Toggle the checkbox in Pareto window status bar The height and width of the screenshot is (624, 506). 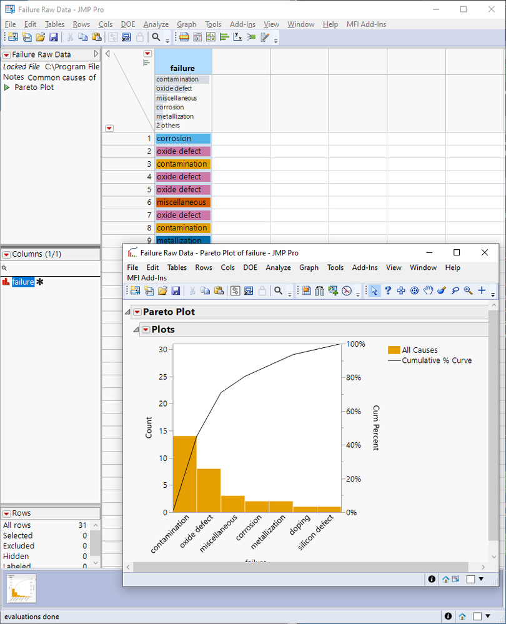tap(470, 579)
